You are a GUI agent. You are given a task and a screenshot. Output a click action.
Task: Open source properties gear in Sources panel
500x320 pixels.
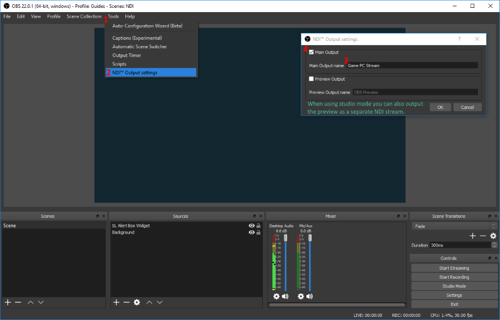(137, 302)
